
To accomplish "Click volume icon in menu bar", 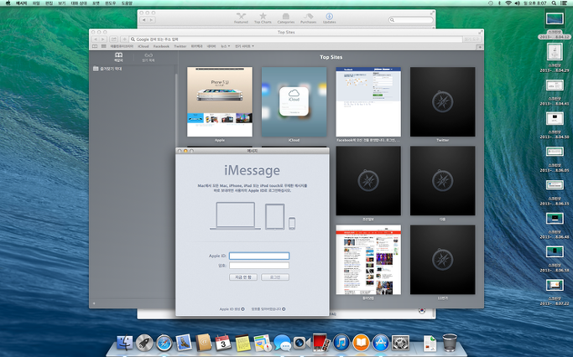I will point(517,3).
